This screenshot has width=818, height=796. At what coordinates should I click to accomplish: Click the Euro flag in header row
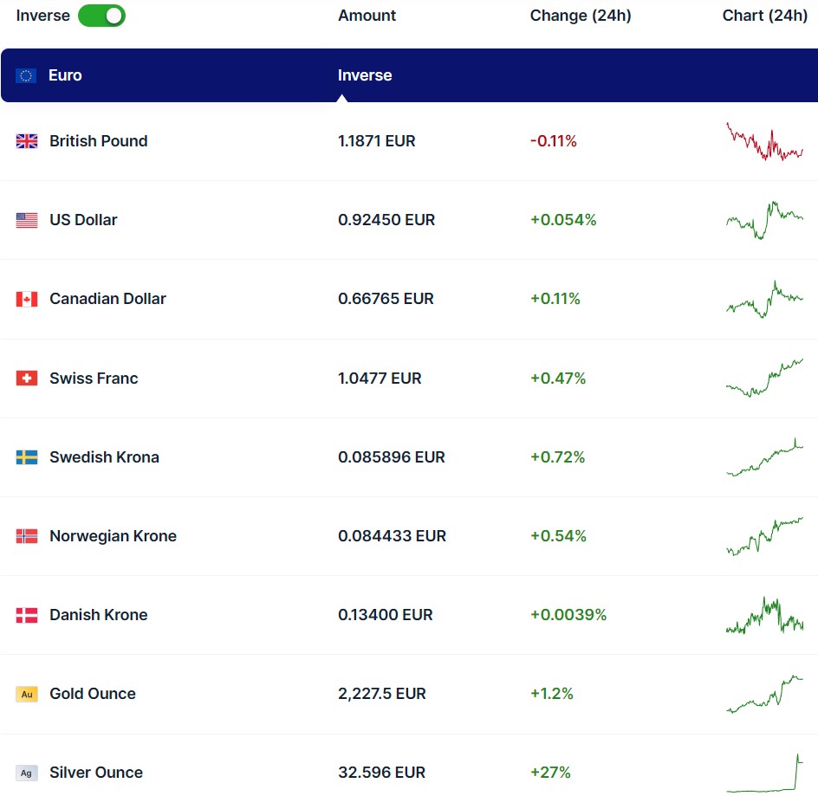(26, 75)
